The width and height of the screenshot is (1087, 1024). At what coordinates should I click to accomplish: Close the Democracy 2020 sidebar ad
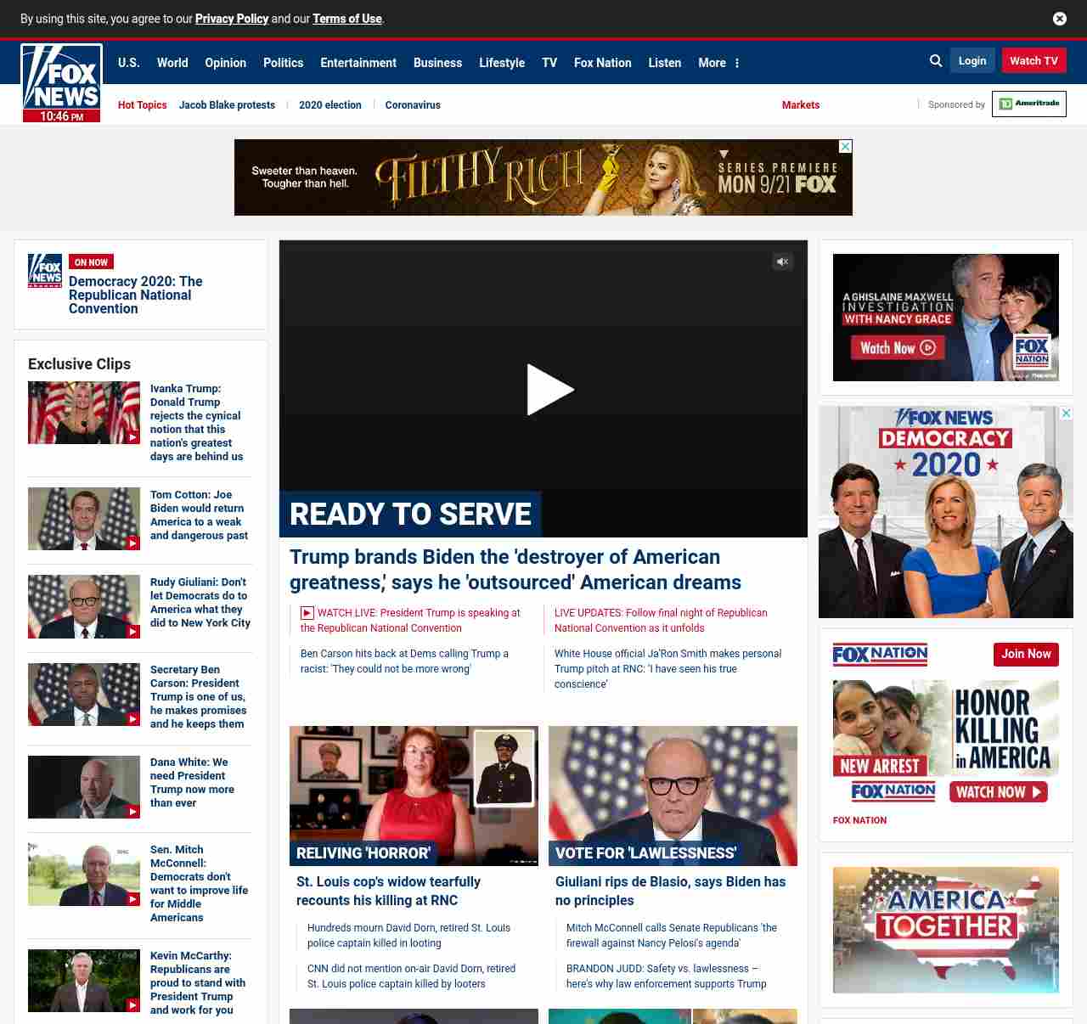[x=1066, y=414]
